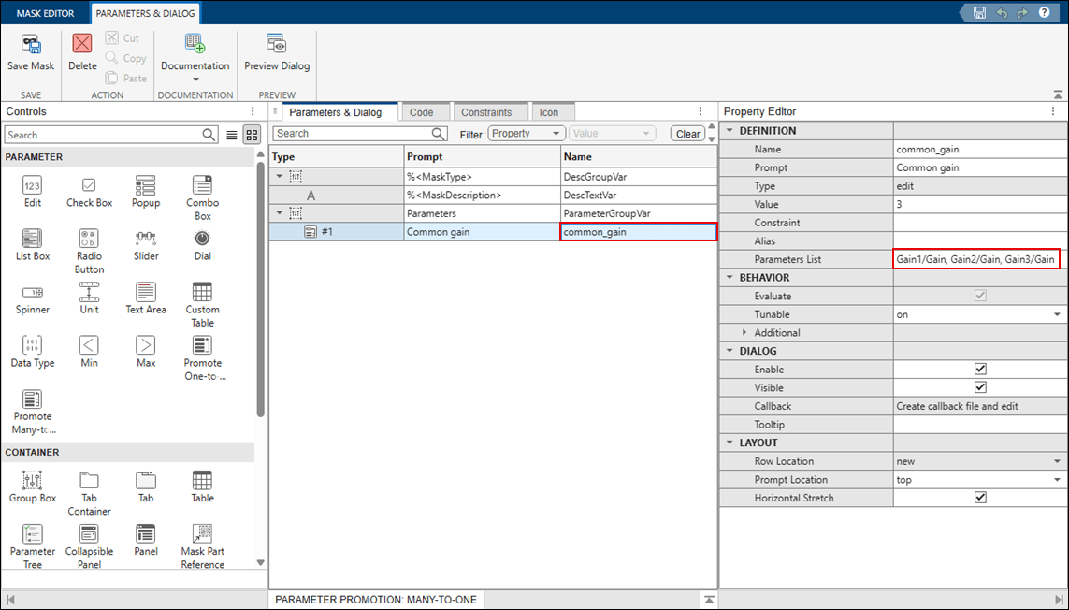Select Promote One-to-one control
The image size is (1069, 610).
click(x=202, y=358)
